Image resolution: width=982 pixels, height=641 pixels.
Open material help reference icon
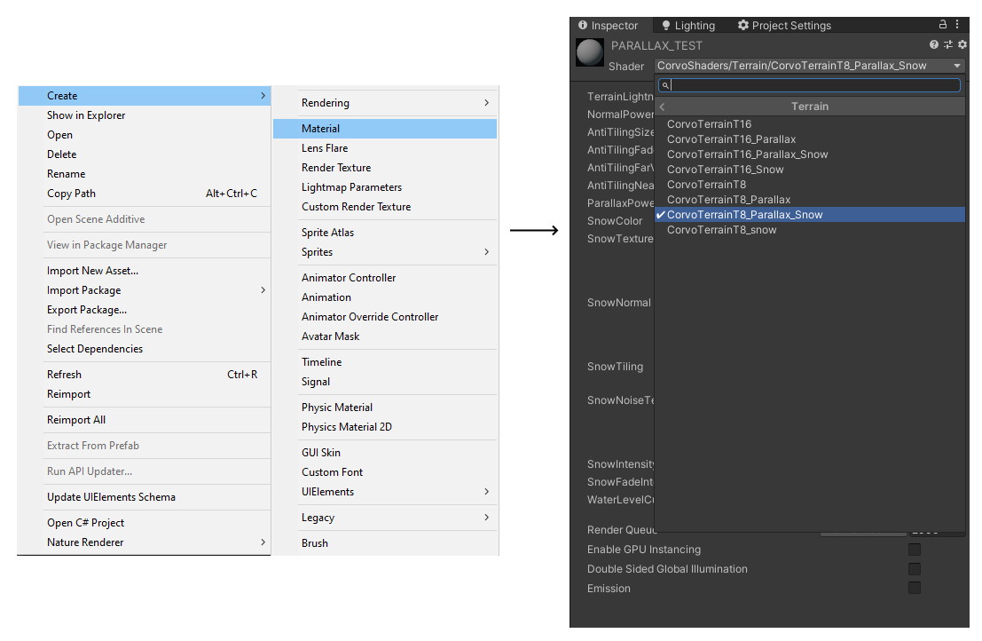point(934,44)
